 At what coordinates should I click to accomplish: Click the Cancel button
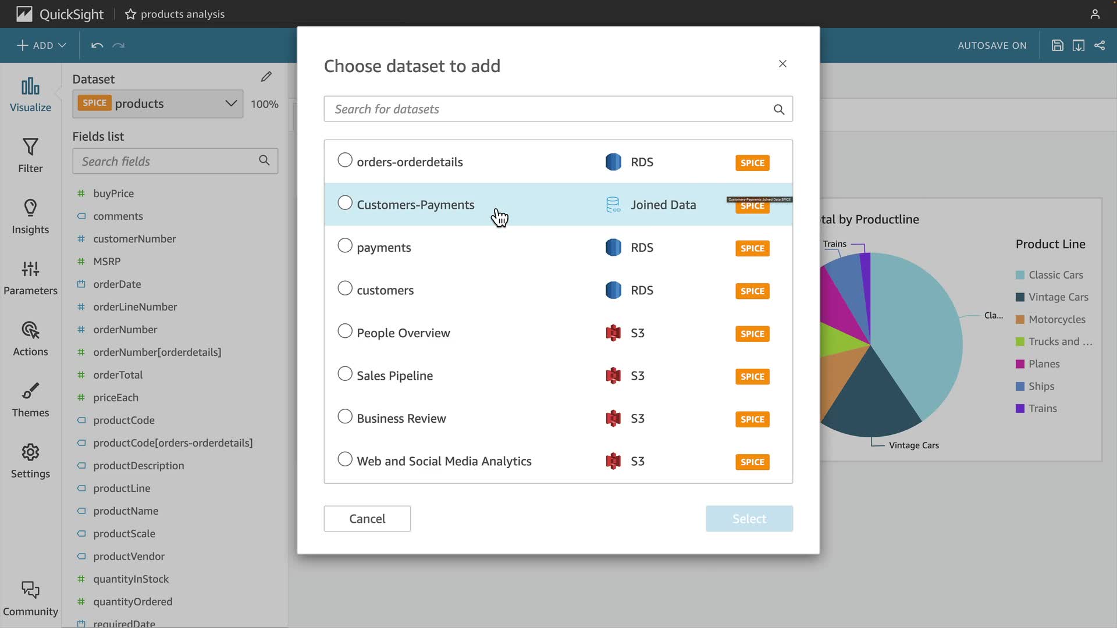(367, 519)
